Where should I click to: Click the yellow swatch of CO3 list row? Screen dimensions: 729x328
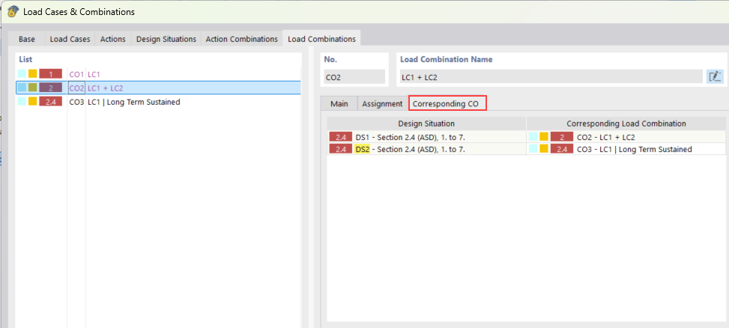(32, 102)
